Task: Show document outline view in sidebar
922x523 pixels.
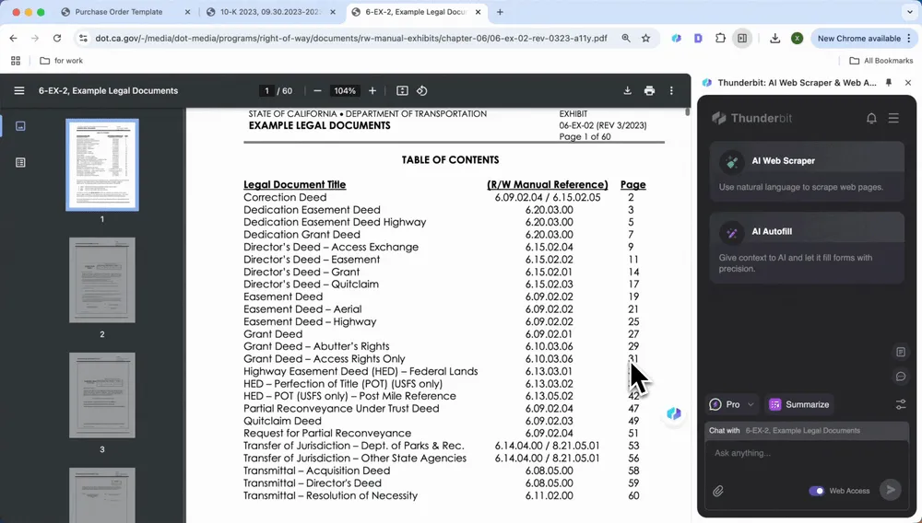Action: tap(20, 163)
